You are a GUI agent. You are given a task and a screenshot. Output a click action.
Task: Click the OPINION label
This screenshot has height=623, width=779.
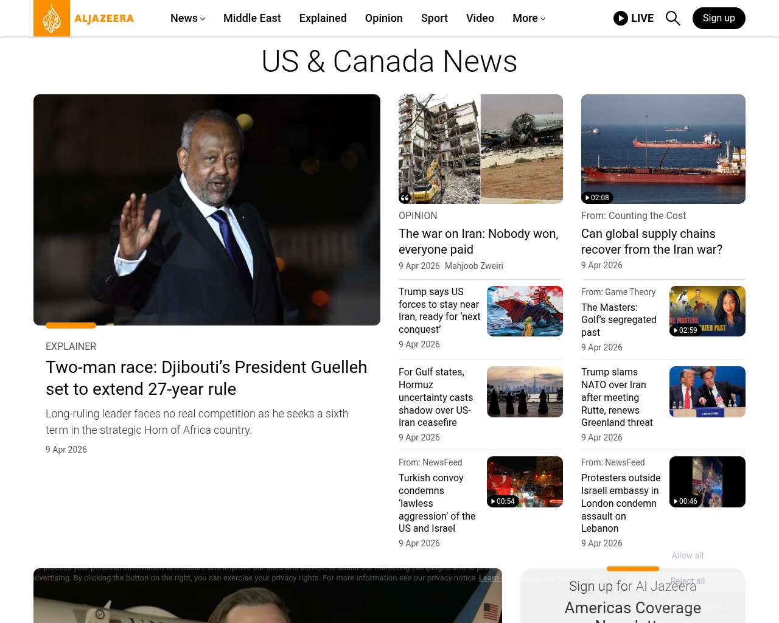417,216
